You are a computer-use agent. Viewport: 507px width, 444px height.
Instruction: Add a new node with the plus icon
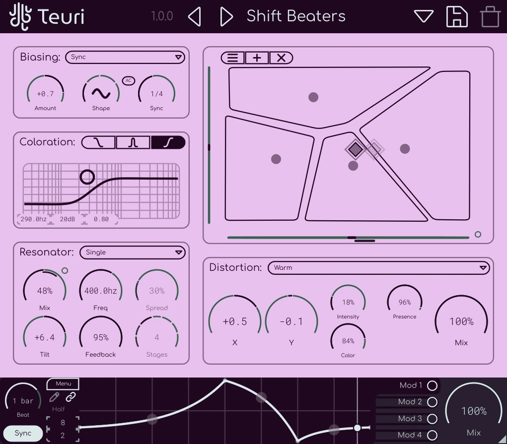pos(257,57)
